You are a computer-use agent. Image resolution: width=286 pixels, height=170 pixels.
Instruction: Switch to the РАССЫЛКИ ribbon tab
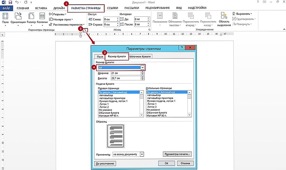pos(132,8)
